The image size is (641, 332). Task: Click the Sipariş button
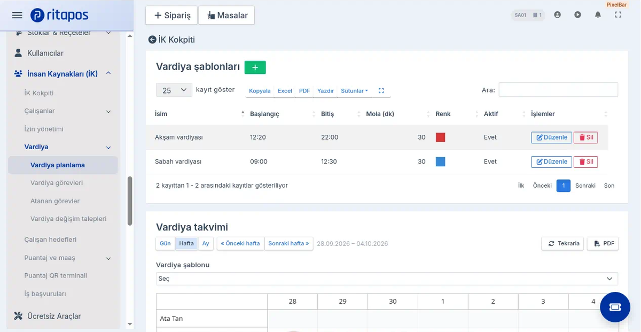pos(172,16)
